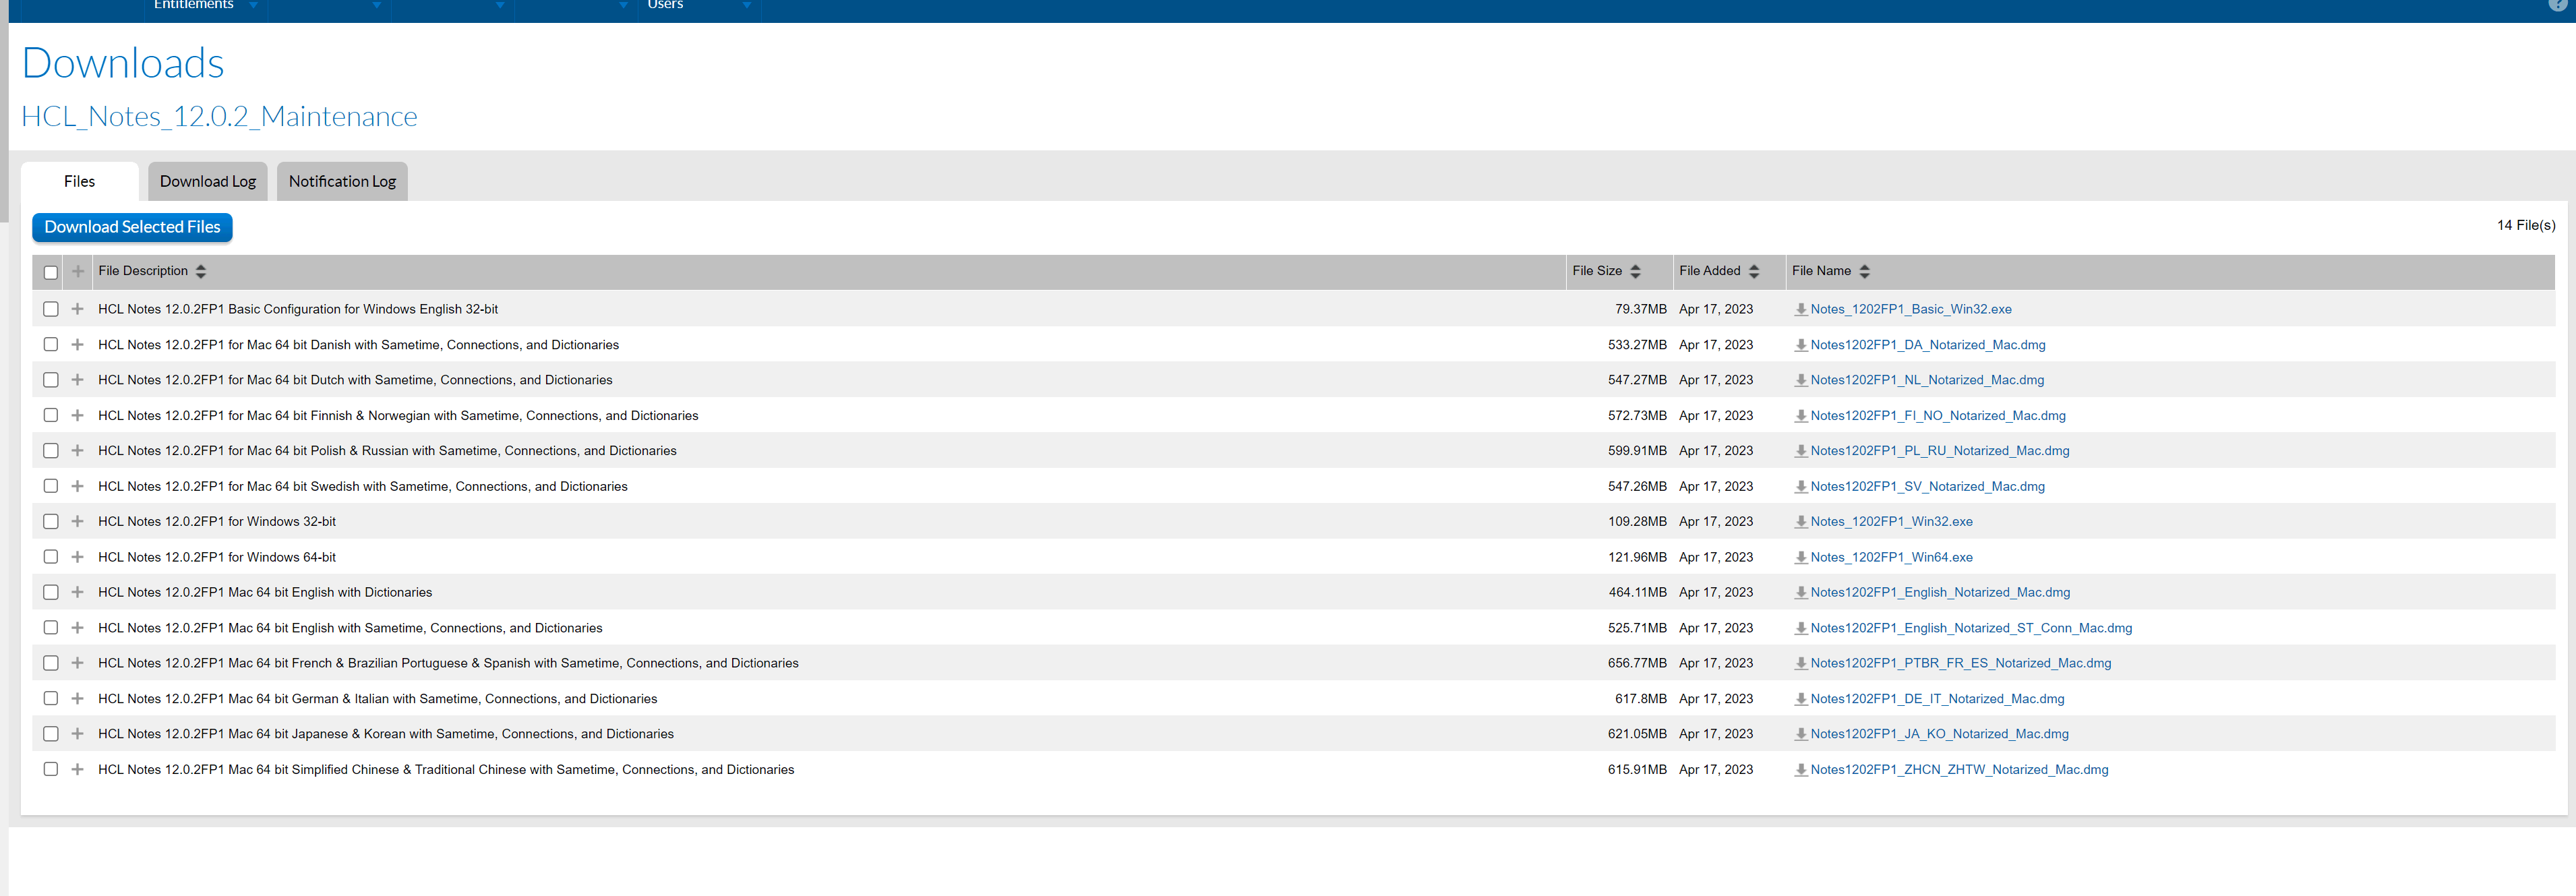
Task: Check Simplified Chinese & Traditional Chinese file
Action: click(51, 769)
